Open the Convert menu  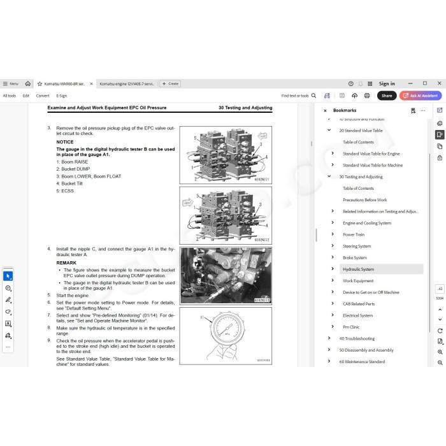point(43,96)
